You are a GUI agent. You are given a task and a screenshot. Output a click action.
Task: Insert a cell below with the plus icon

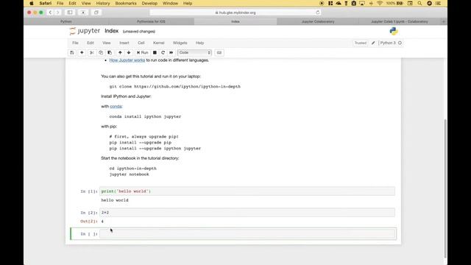pyautogui.click(x=82, y=52)
